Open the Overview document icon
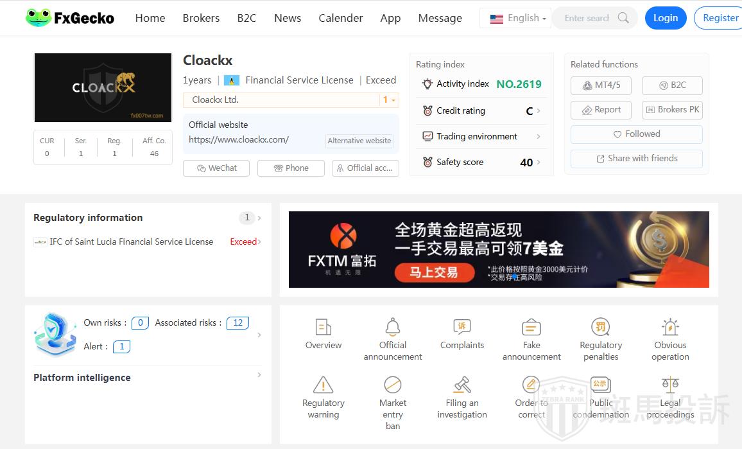This screenshot has width=742, height=449. pos(324,327)
